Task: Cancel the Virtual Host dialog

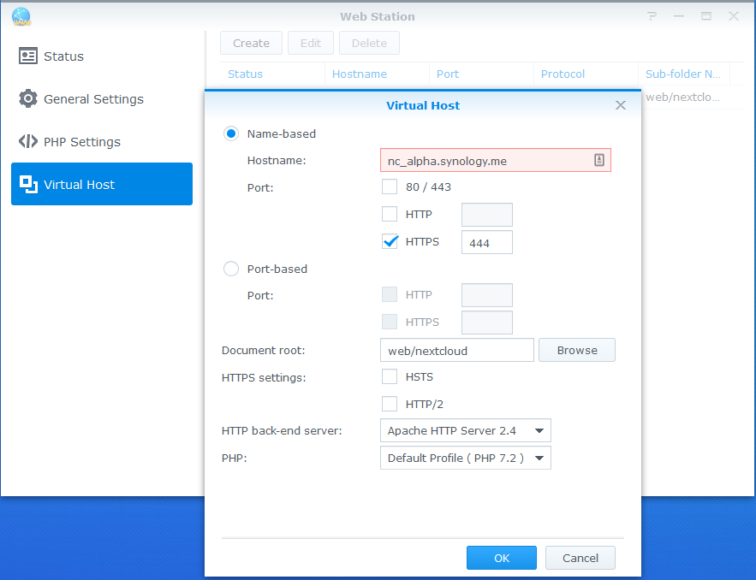Action: coord(580,558)
